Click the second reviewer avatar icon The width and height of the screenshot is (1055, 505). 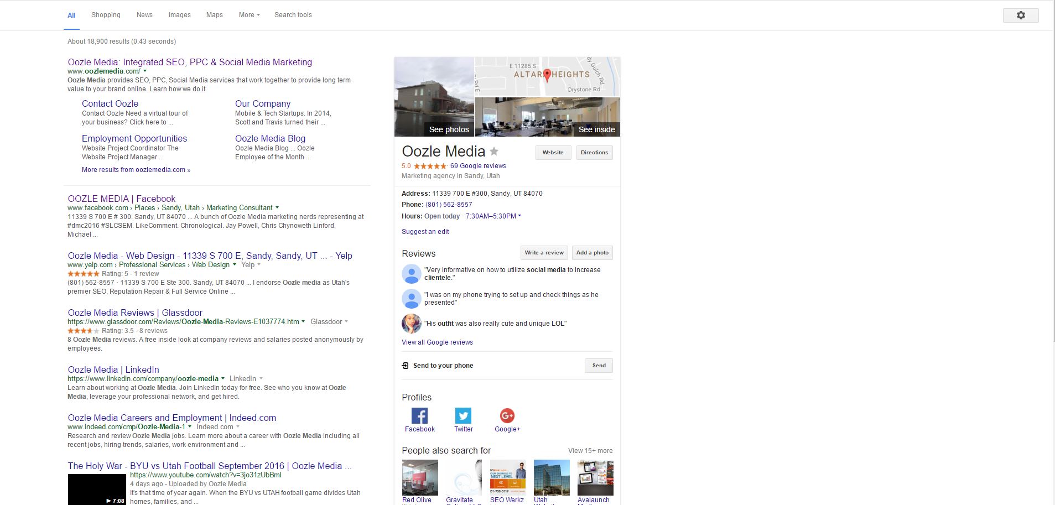tap(411, 299)
